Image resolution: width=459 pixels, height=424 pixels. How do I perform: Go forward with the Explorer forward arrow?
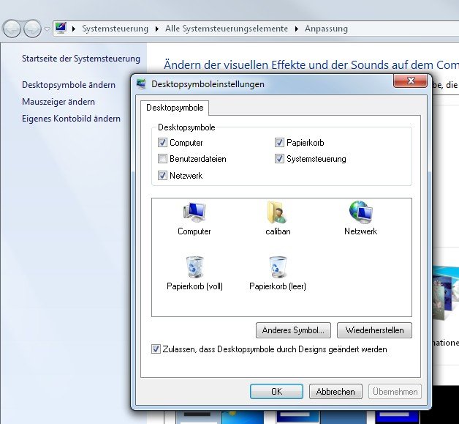[32, 29]
